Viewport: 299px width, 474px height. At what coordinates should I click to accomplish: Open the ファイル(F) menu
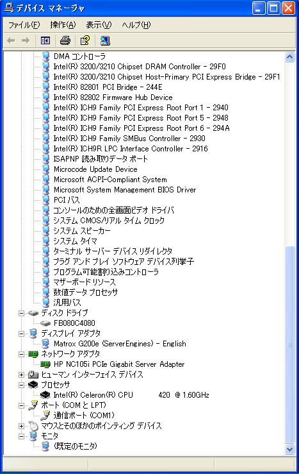[x=24, y=25]
